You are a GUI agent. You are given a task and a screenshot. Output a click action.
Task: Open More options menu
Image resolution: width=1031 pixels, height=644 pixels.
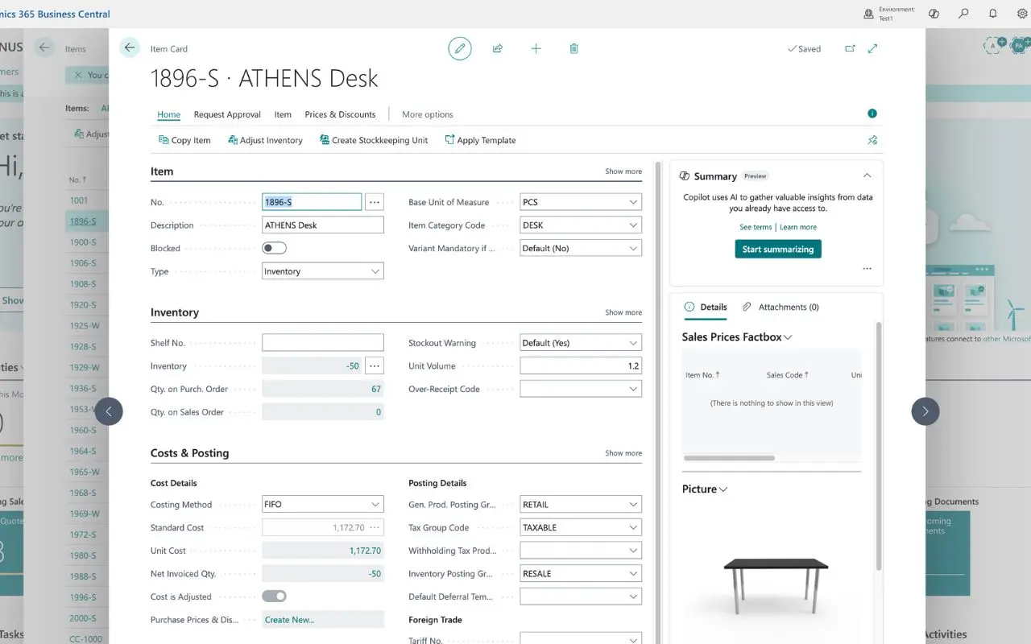click(428, 114)
